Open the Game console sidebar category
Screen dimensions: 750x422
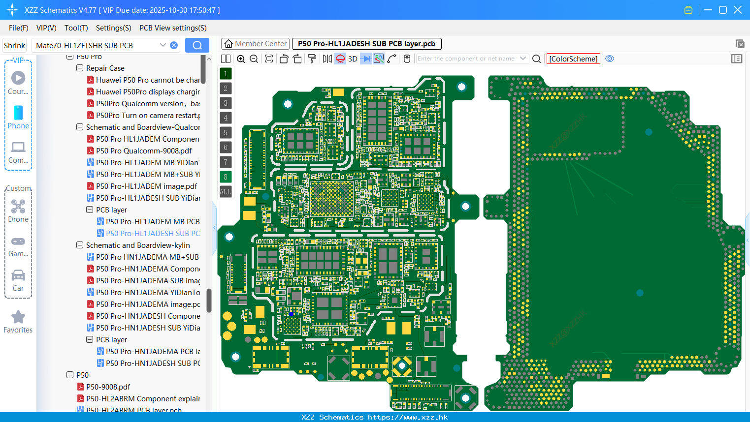[18, 246]
